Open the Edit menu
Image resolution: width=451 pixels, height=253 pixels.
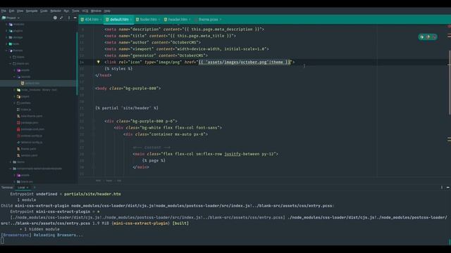11,11
